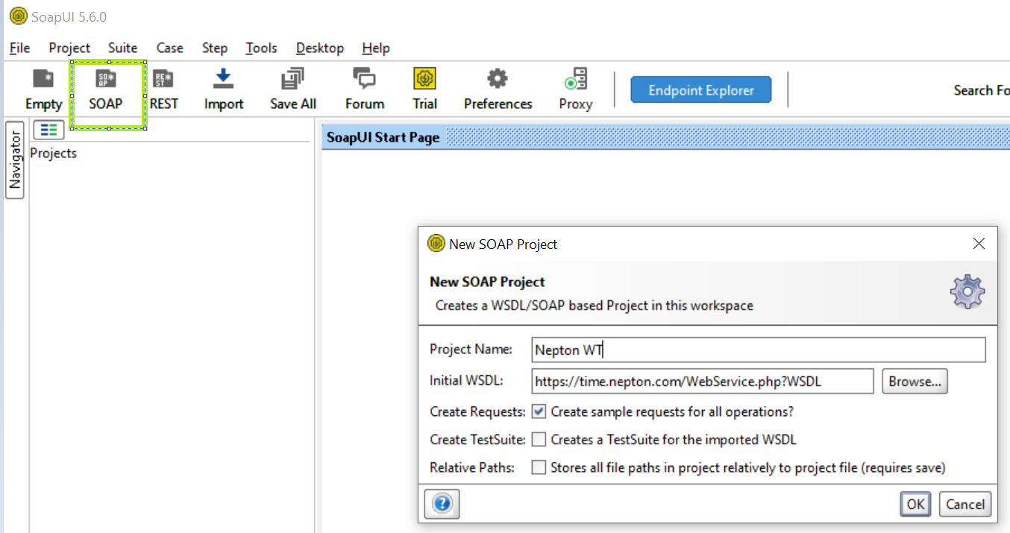This screenshot has width=1010, height=533.
Task: Click the Proxy toolbar icon
Action: click(x=576, y=89)
